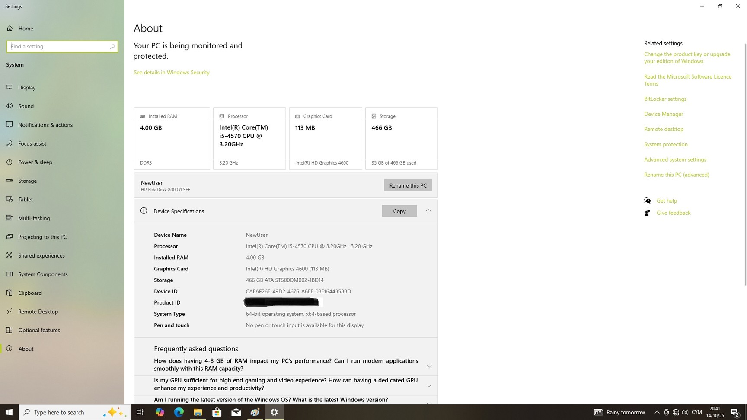Open File Explorer from the taskbar

(x=198, y=412)
